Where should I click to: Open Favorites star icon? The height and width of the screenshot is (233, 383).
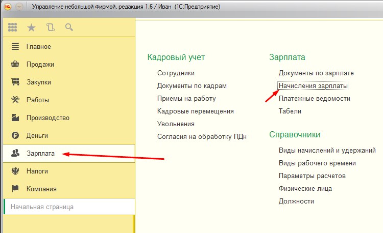pyautogui.click(x=31, y=27)
